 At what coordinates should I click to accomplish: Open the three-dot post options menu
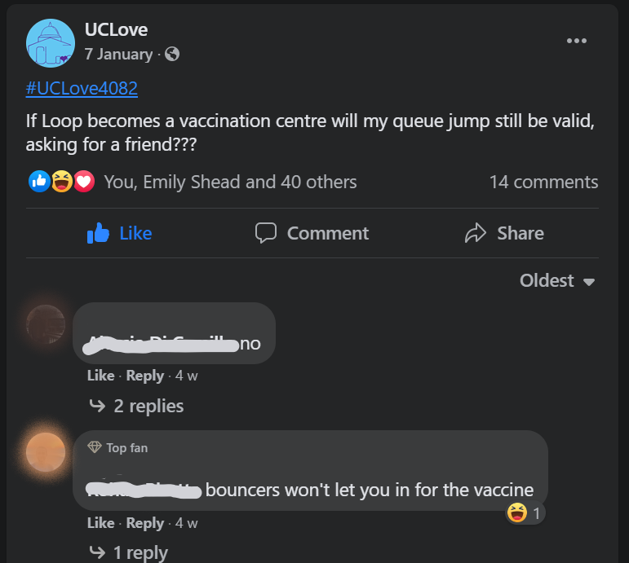coord(577,41)
